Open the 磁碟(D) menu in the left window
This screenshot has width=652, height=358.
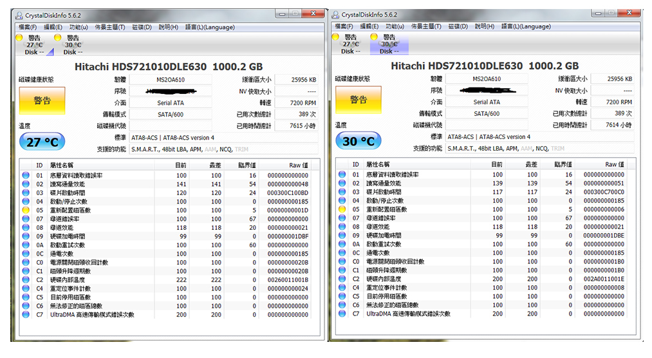[141, 26]
